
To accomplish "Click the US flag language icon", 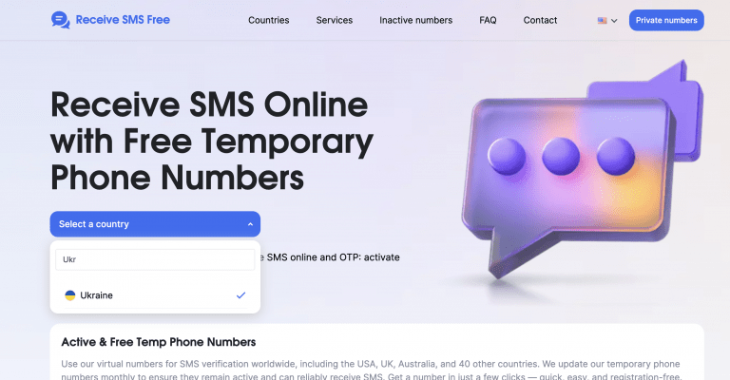I will pyautogui.click(x=602, y=21).
